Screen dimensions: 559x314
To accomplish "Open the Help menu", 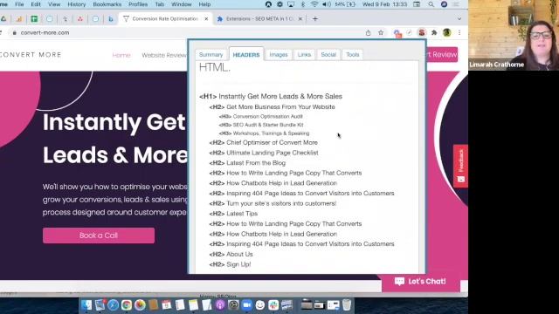I will point(204,4).
